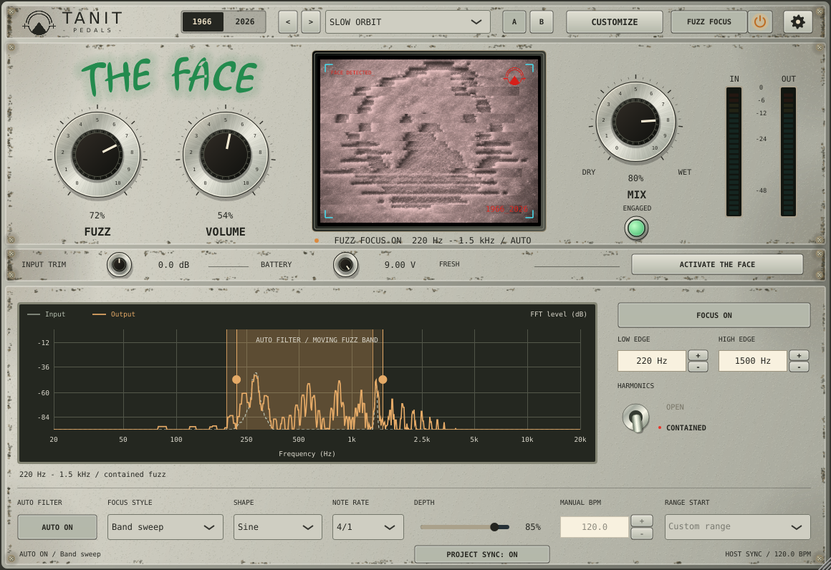Click the high edge handle in spectrum
The image size is (831, 570).
(383, 380)
